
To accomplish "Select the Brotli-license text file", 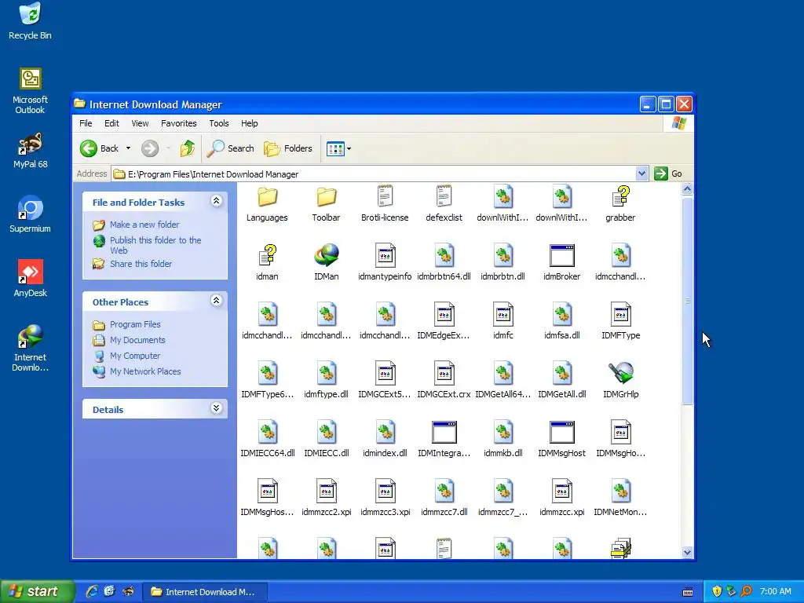I will tap(385, 205).
